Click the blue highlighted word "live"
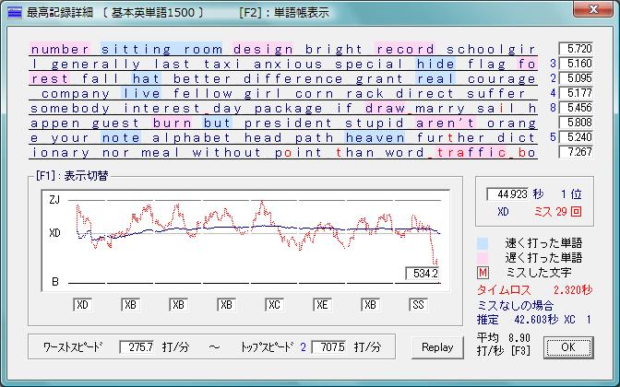The width and height of the screenshot is (620, 387). [141, 93]
